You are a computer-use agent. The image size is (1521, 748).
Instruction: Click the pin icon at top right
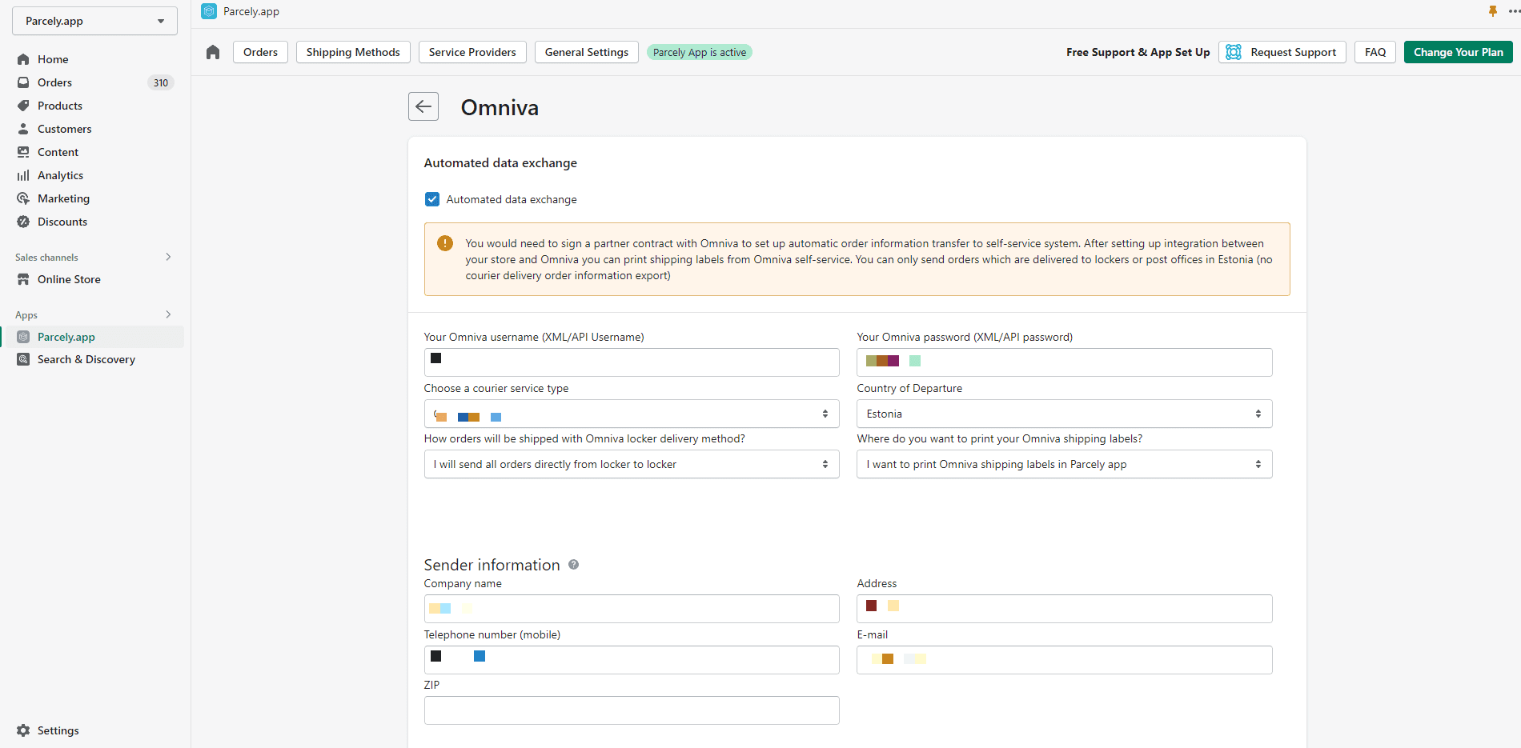tap(1492, 11)
